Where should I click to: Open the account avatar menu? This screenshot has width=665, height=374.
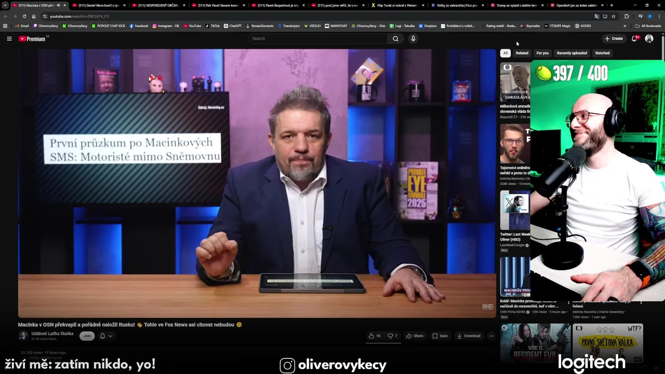point(649,38)
